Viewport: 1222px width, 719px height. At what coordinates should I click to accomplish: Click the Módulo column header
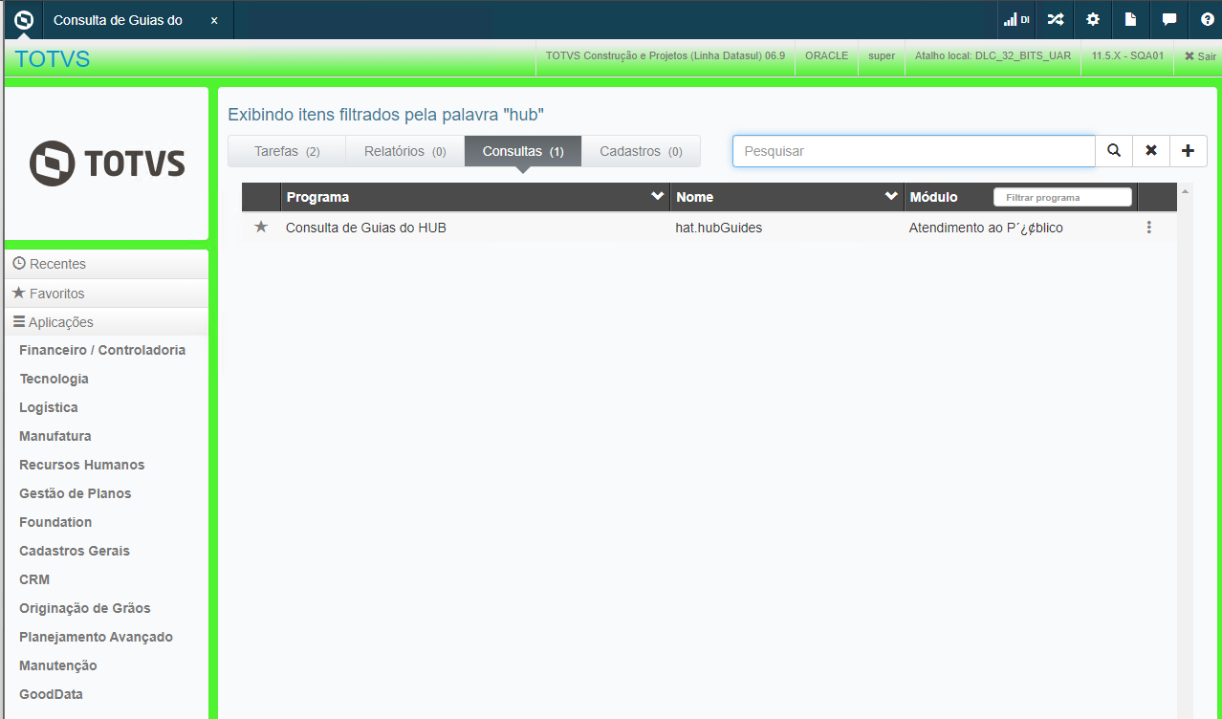point(934,197)
